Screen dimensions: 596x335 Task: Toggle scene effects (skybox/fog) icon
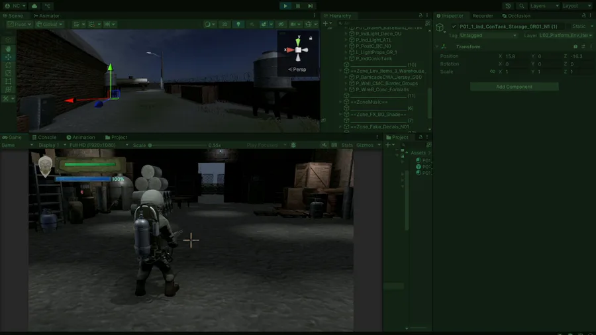[264, 24]
